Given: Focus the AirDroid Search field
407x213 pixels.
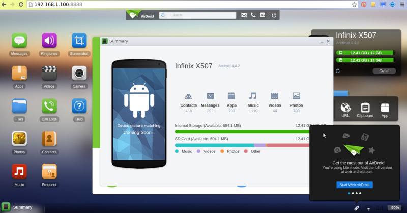Looking at the screenshot, I should tap(197, 15).
